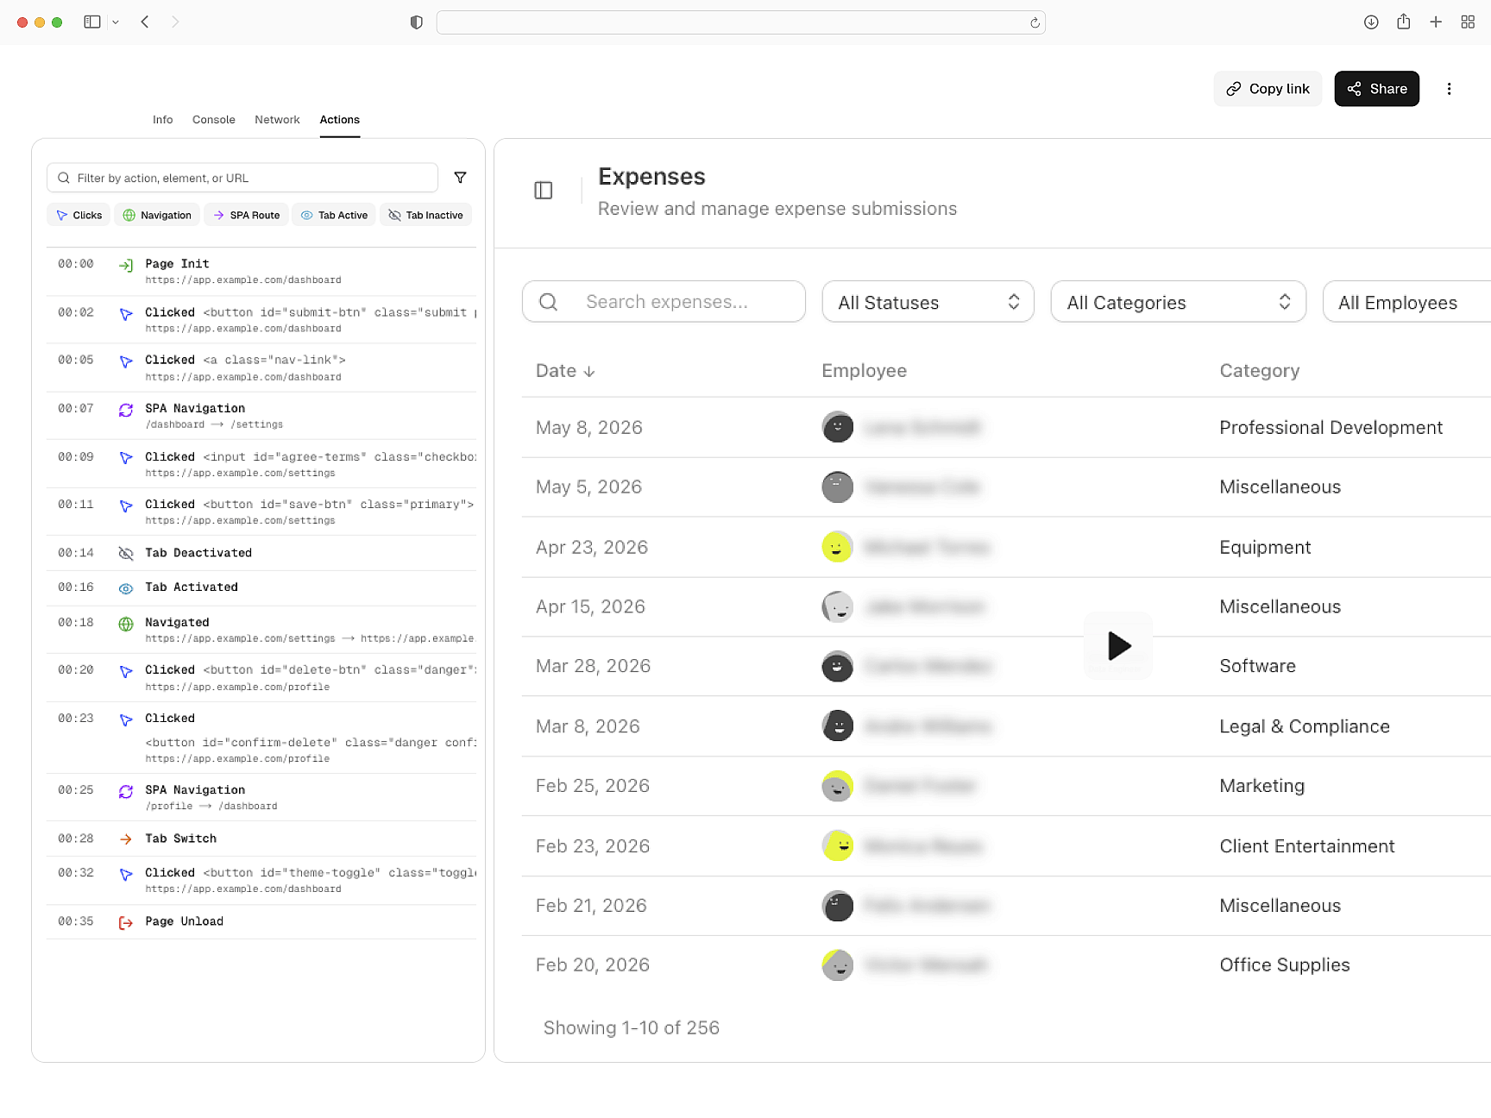
Task: Open the All Statuses dropdown
Action: point(928,302)
